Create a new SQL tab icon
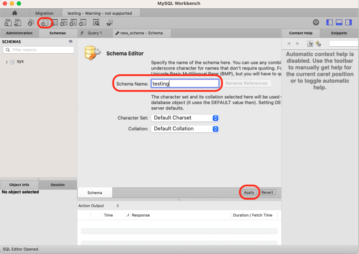 (x=8, y=22)
